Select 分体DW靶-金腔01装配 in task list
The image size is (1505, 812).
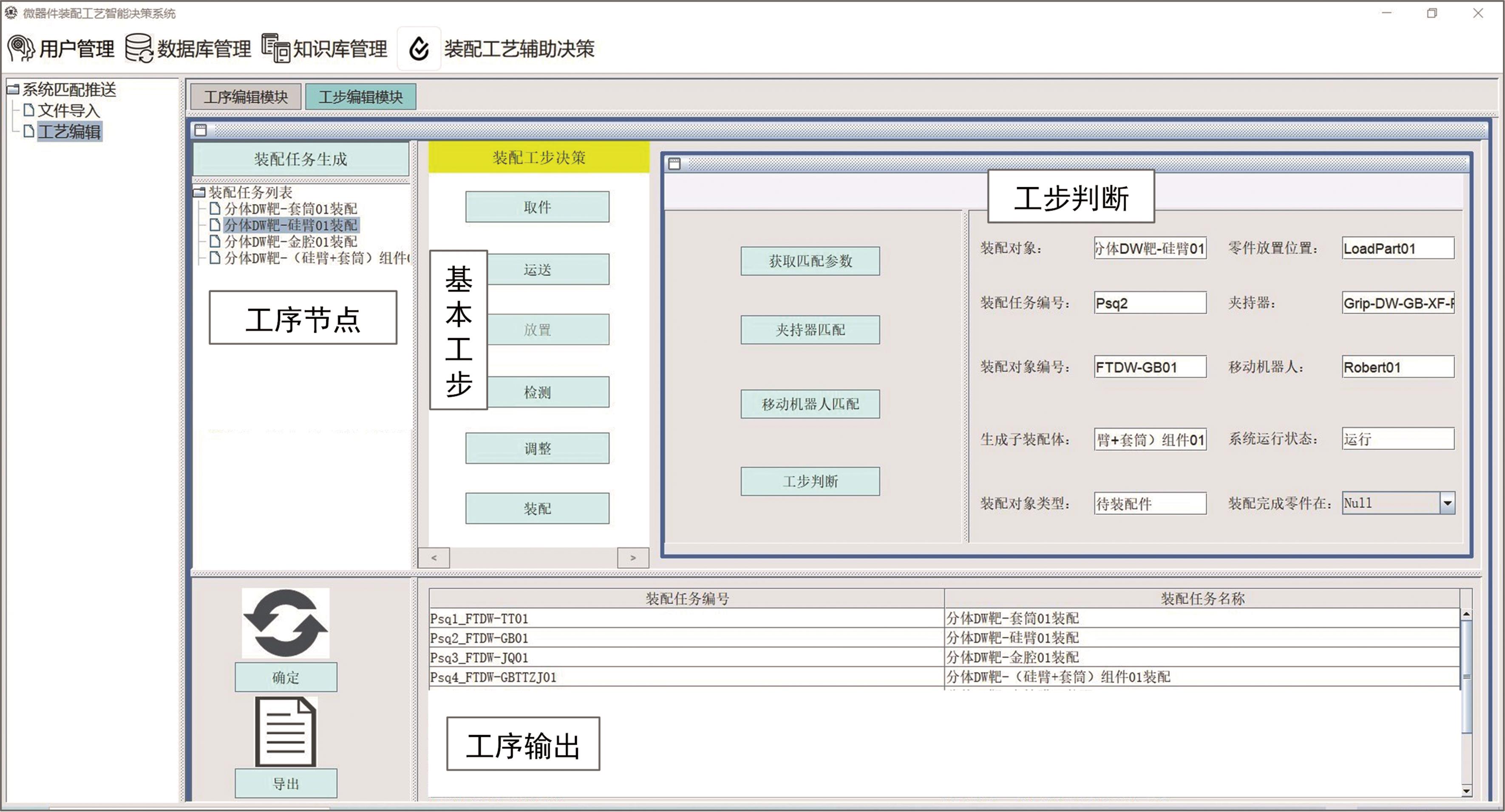tap(290, 242)
